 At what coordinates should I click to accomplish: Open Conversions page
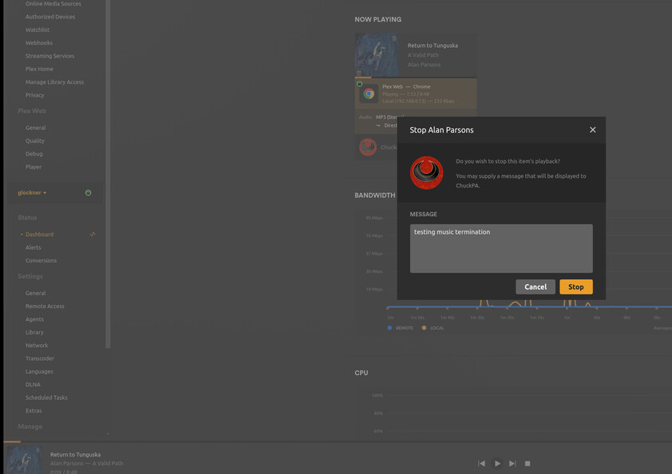[42, 261]
